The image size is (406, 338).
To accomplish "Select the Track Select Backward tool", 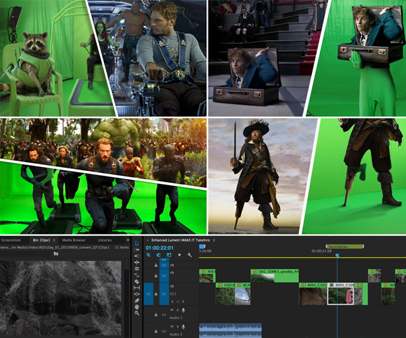I will pos(137,256).
